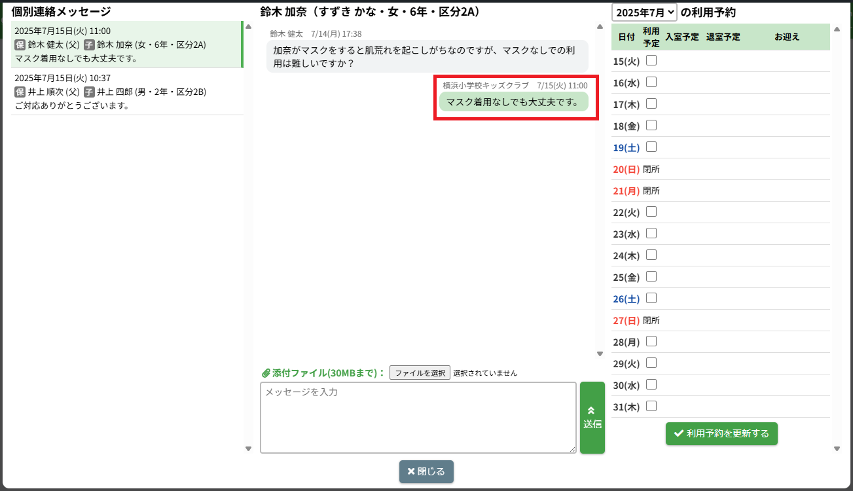
Task: Click the ファイルを選択 button
Action: [420, 373]
